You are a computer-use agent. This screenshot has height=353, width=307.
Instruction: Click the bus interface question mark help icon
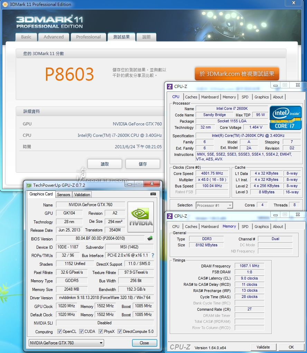pyautogui.click(x=153, y=255)
